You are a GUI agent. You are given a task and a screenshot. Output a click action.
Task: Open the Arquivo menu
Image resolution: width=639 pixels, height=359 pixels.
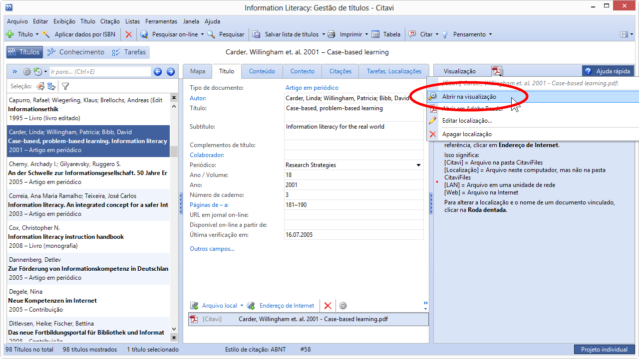[17, 21]
